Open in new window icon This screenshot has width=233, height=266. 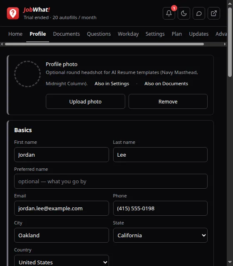pos(214,13)
